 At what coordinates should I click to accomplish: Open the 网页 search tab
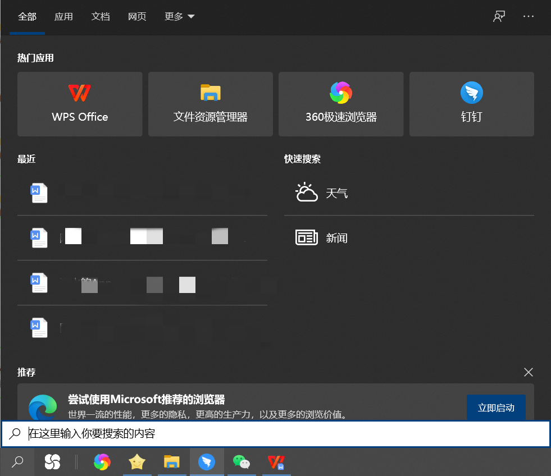(137, 16)
